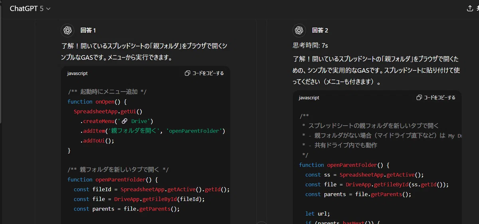Click the '共有ドライブ内でも動作' comment line
The height and width of the screenshot is (224, 479).
[x=340, y=145]
